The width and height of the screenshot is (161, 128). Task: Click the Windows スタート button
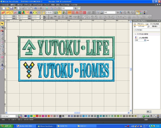[x=7, y=126]
